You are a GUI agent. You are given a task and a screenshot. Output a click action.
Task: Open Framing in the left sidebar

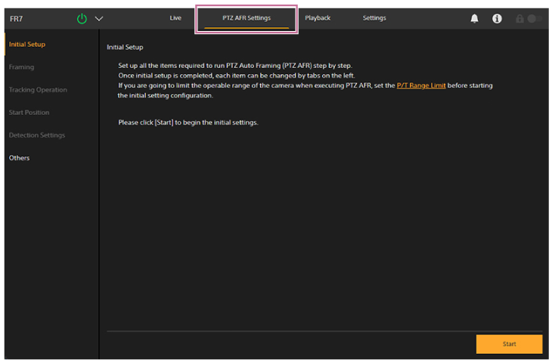(21, 67)
